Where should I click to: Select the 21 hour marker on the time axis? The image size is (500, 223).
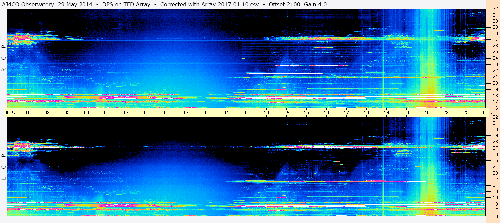(x=426, y=112)
